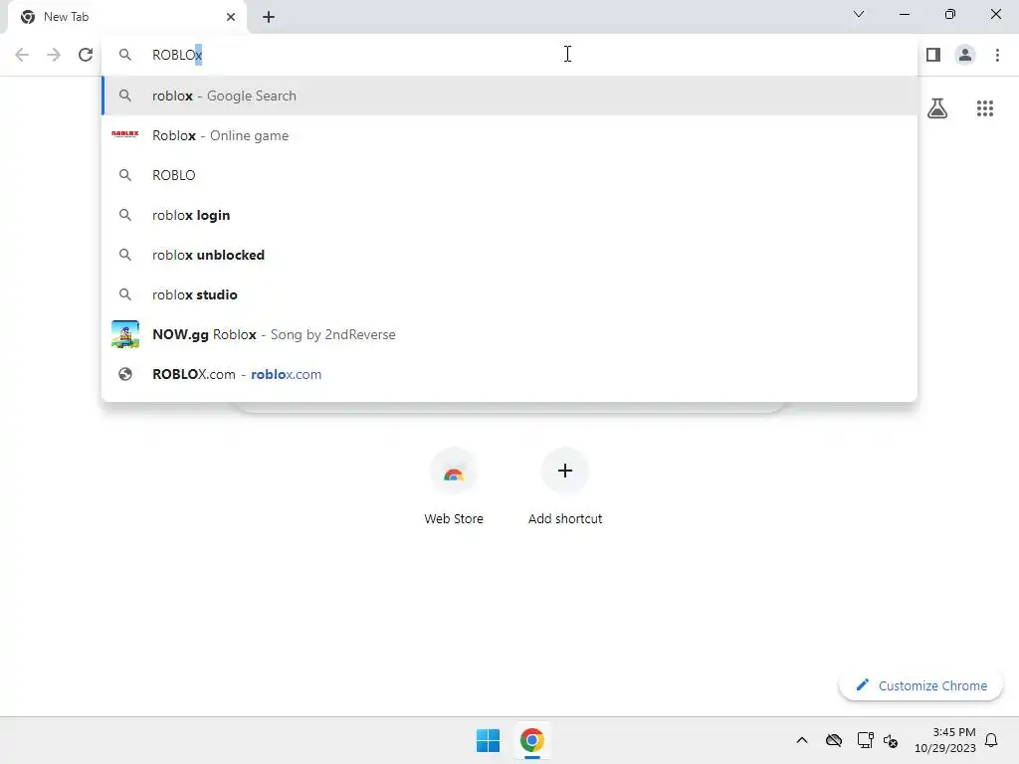Choose the 'roblox login' suggestion
Screen dimensions: 1019x764
point(509,215)
